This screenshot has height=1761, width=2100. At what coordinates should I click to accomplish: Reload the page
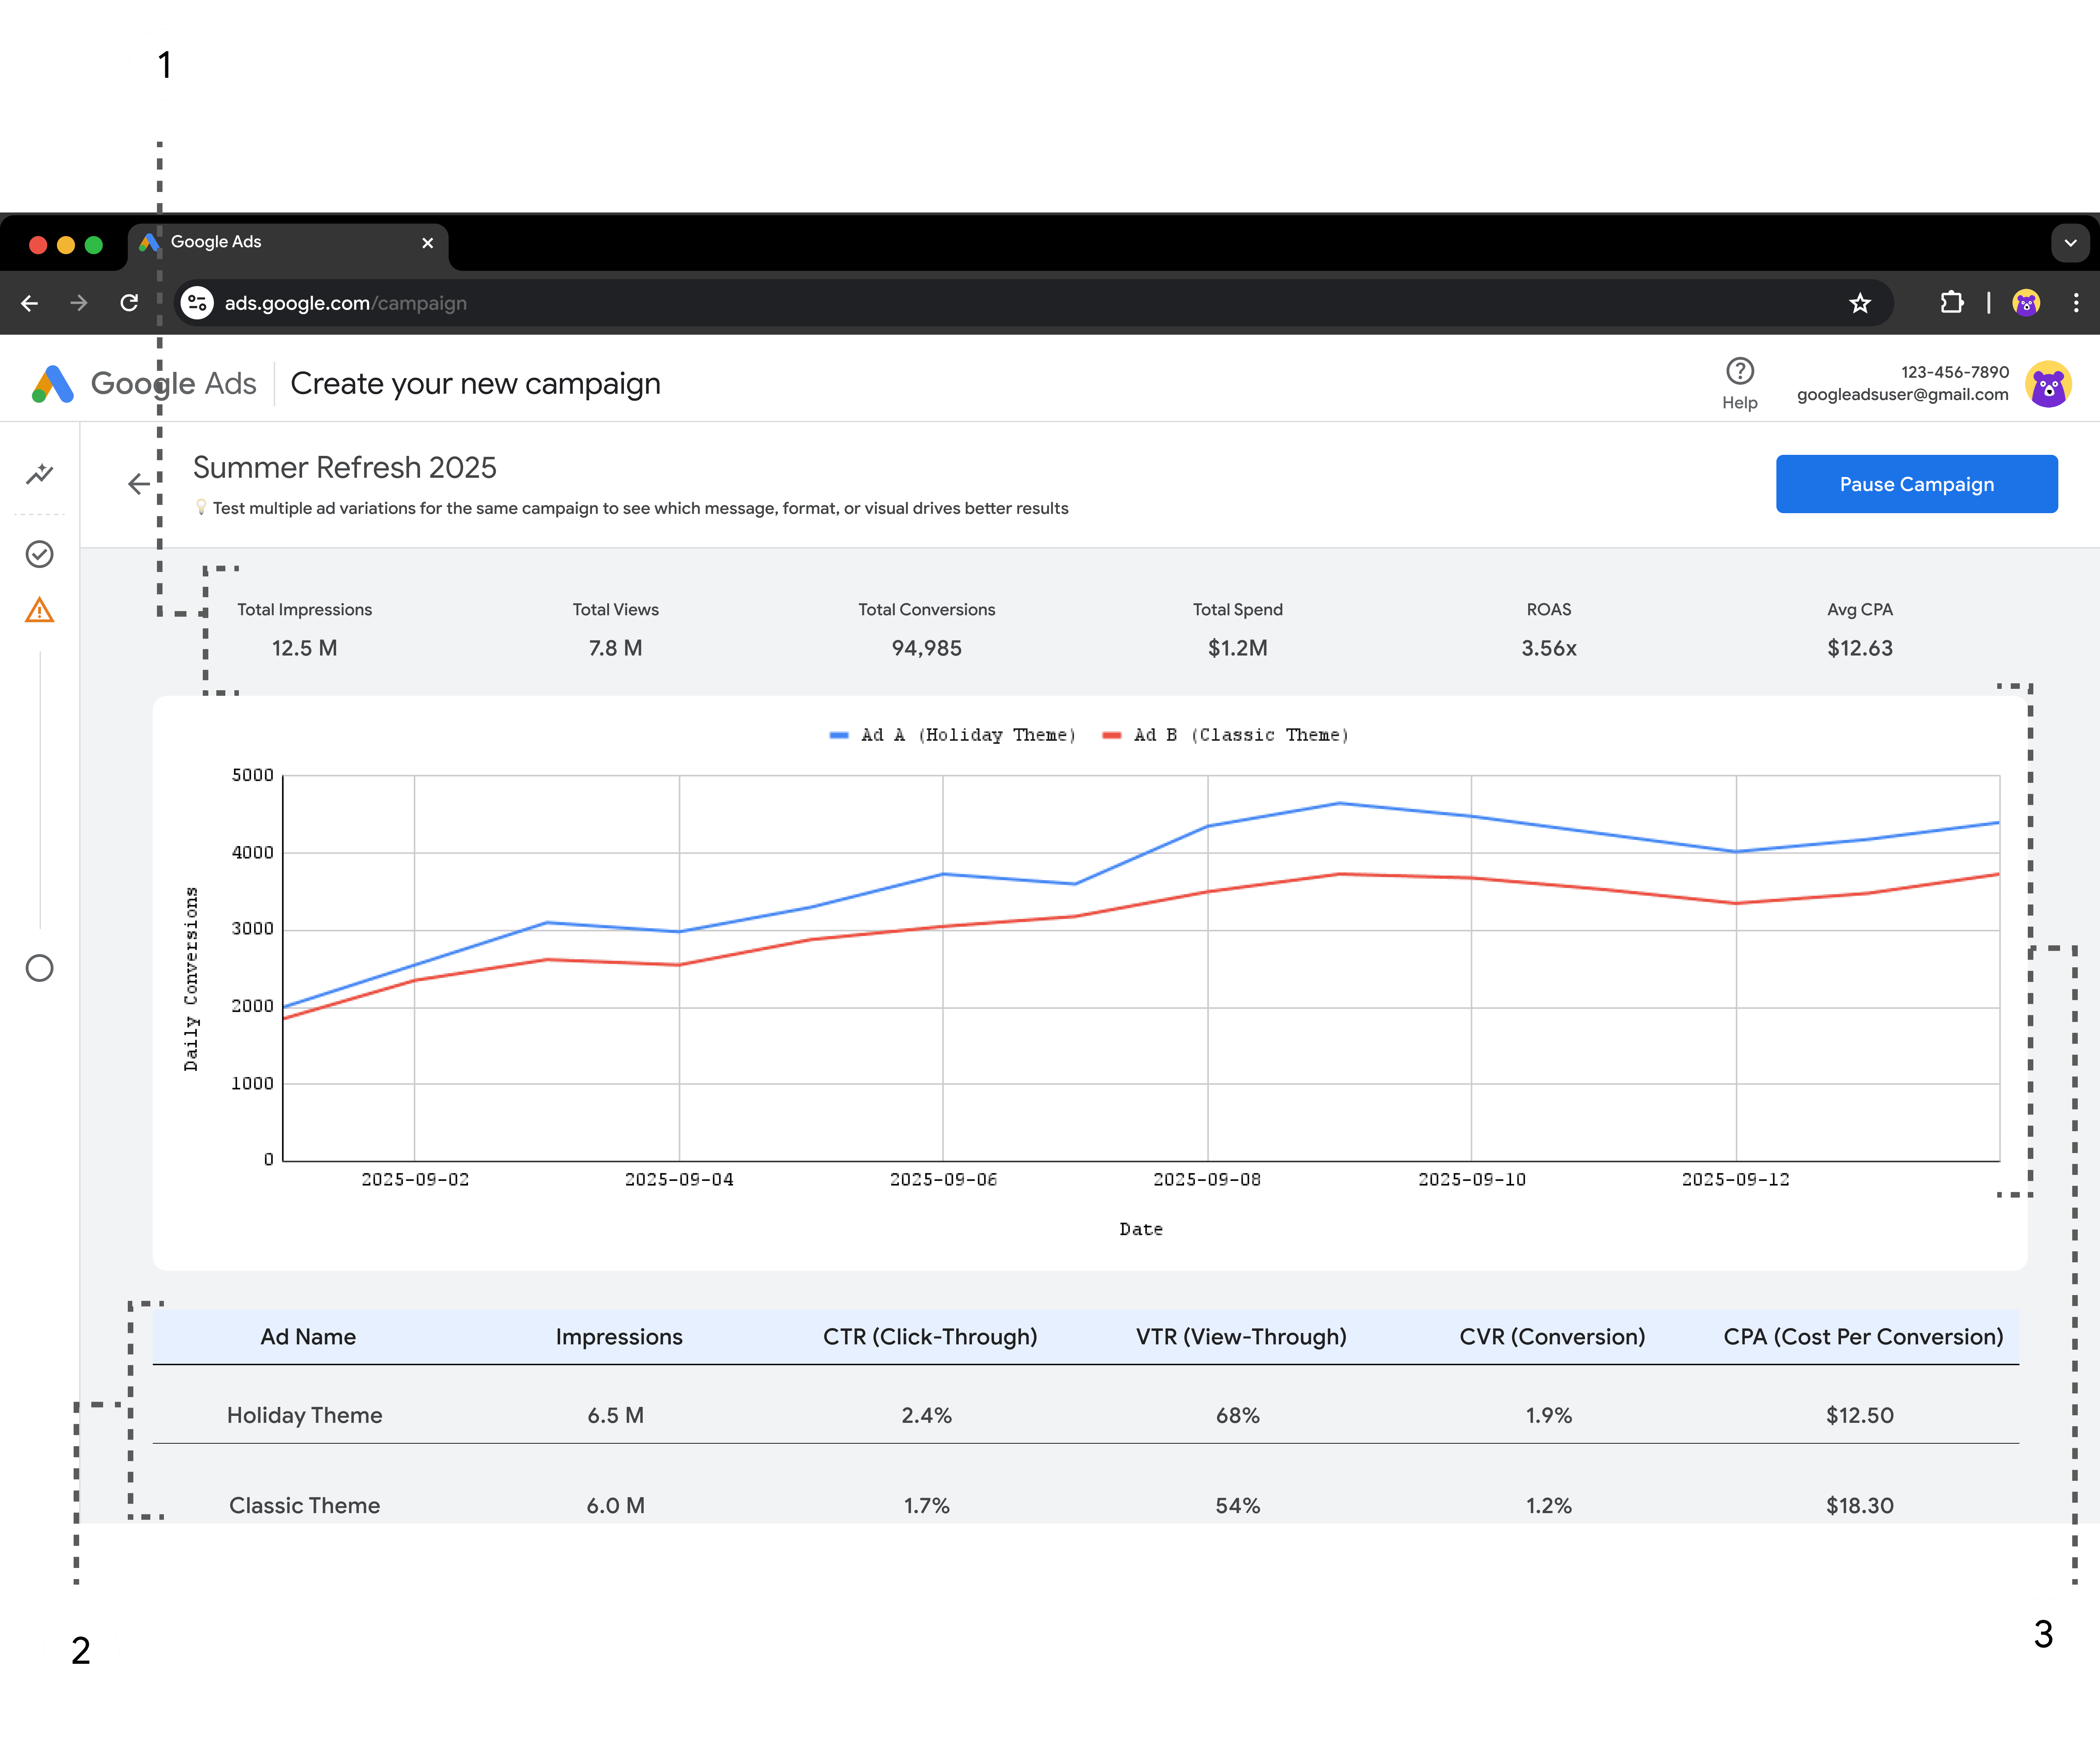pos(129,303)
